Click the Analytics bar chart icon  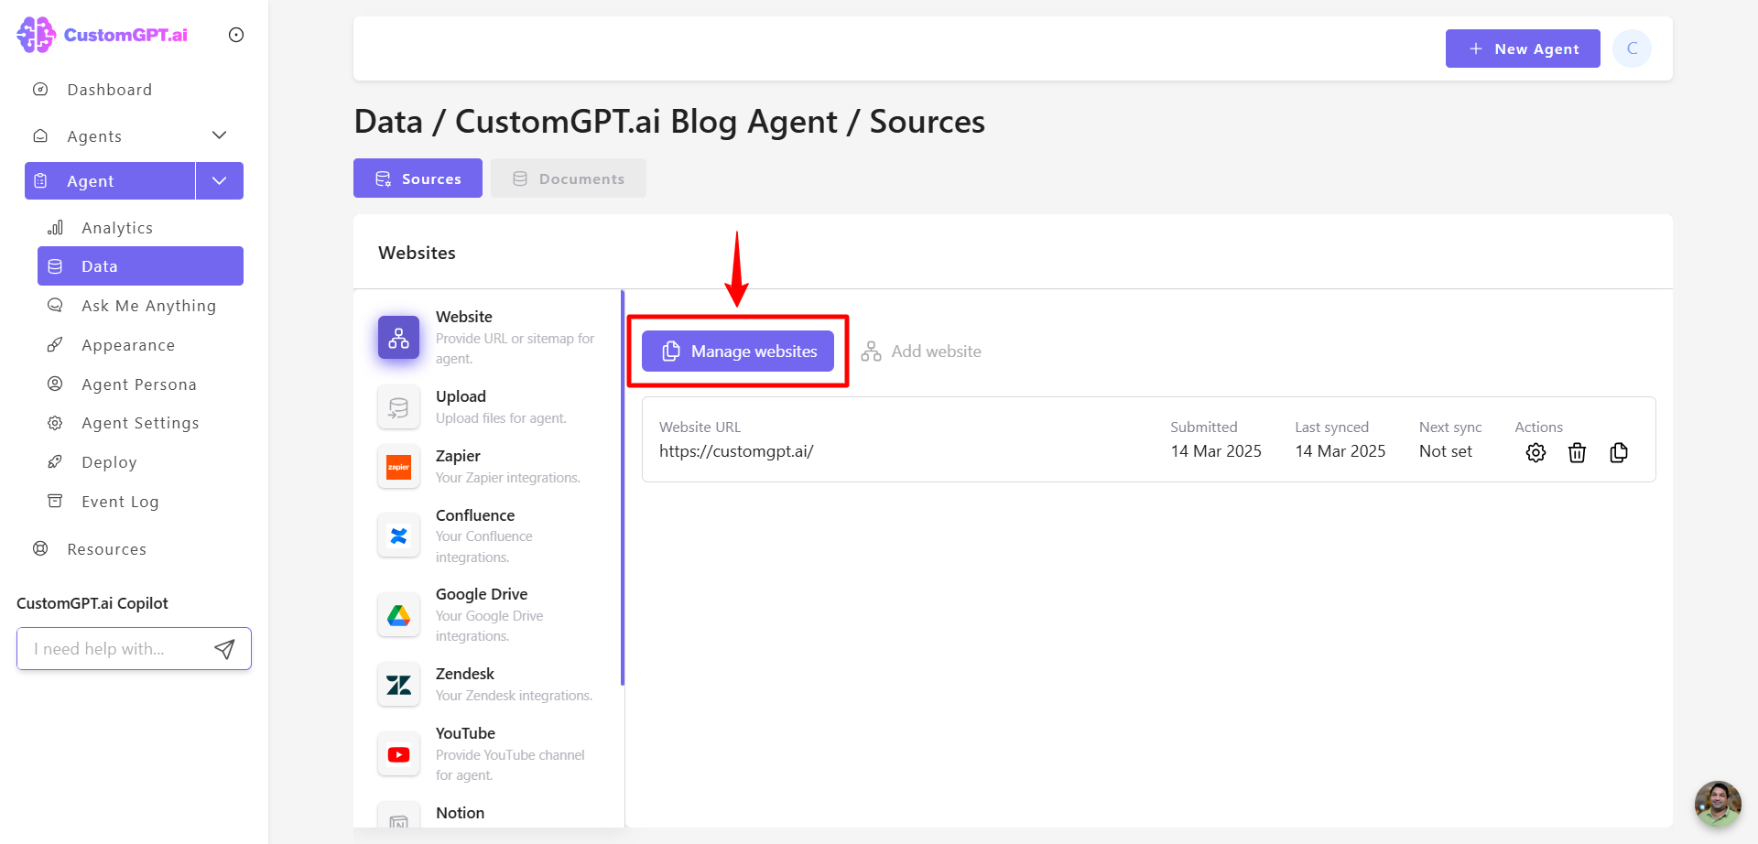tap(55, 227)
